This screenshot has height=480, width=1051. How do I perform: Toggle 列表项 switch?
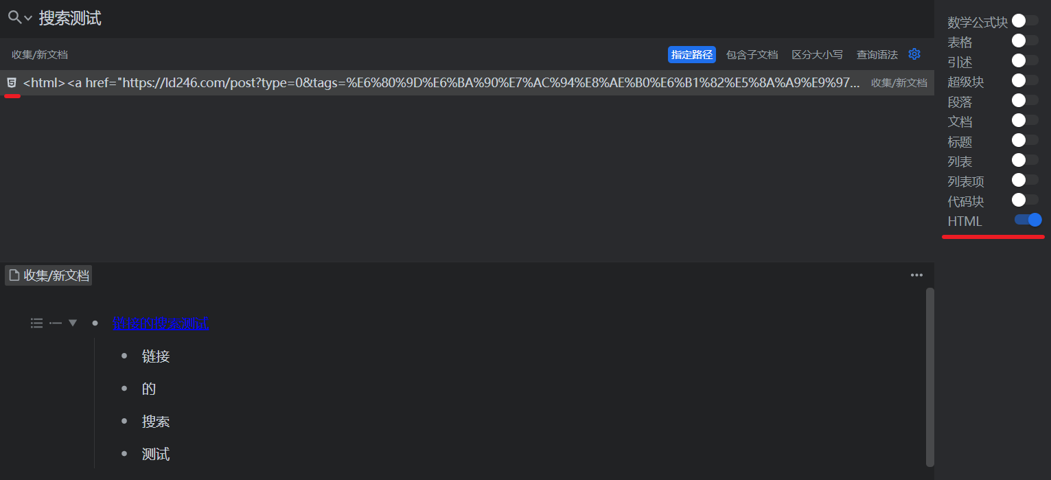point(1025,180)
